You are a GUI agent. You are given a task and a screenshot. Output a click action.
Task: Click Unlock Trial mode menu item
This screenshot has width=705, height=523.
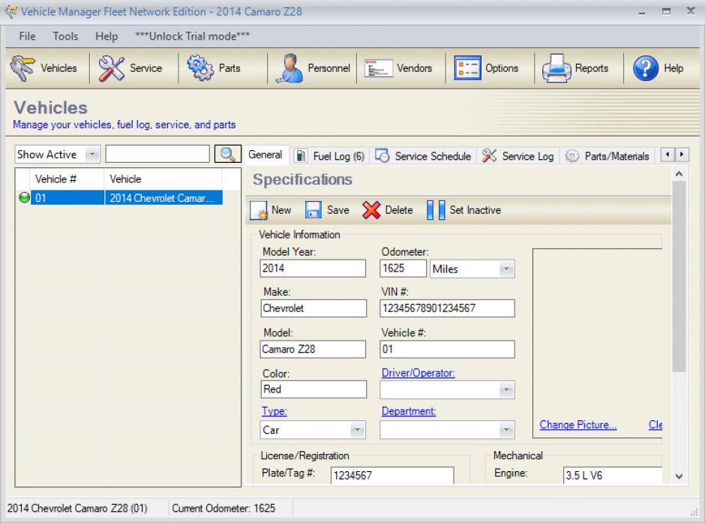coord(193,36)
